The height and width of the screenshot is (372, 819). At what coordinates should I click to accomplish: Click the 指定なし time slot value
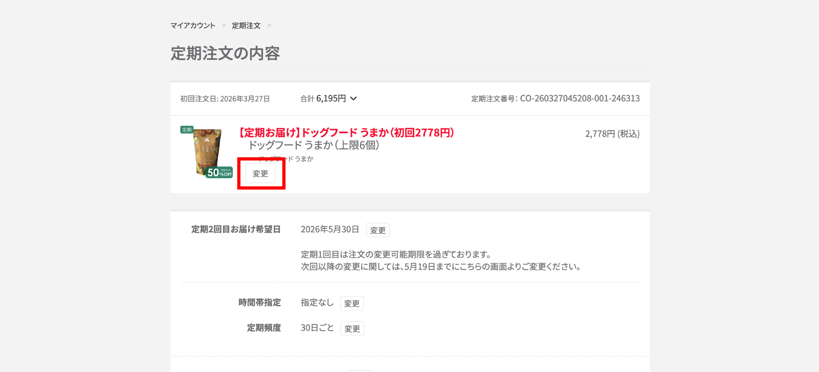317,302
